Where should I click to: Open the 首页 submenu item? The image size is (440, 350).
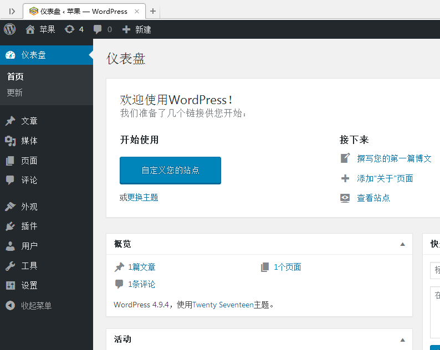(x=16, y=76)
